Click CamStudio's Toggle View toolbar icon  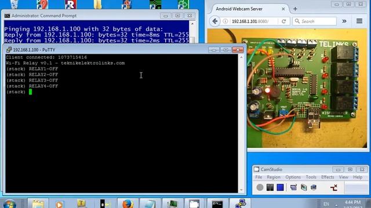[293, 187]
